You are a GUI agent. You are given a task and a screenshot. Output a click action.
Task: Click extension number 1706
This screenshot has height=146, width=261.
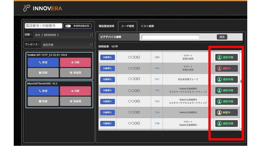(157, 123)
